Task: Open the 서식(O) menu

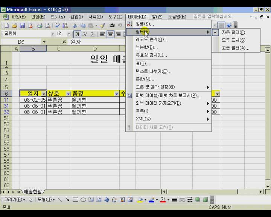Action: (96, 17)
